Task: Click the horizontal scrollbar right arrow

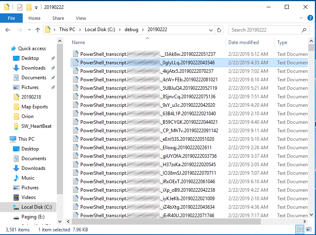Action: 305,222
